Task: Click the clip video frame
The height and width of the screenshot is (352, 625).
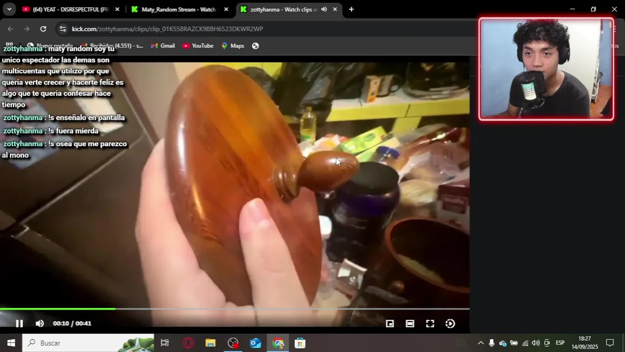Action: click(235, 186)
